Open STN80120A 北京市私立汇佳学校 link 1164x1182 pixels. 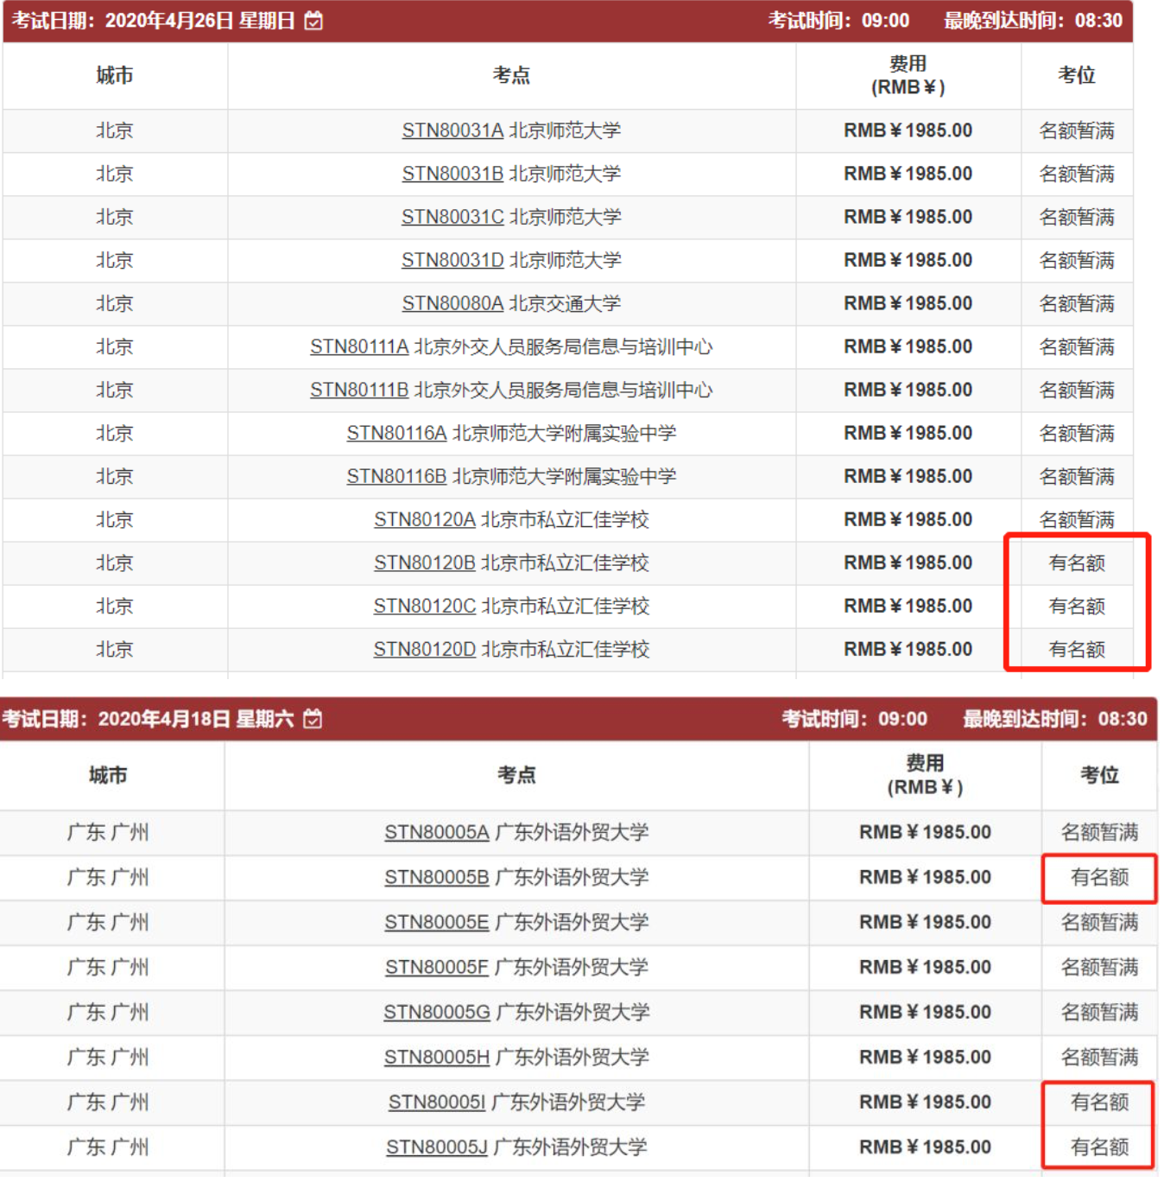425,519
